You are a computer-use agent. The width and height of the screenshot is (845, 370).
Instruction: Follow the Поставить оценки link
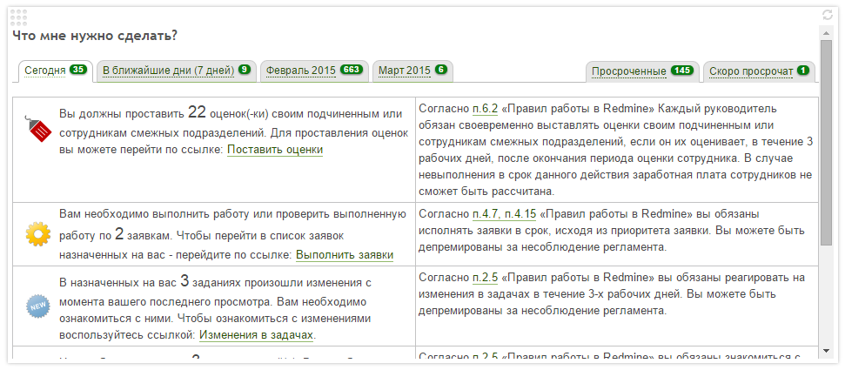275,150
